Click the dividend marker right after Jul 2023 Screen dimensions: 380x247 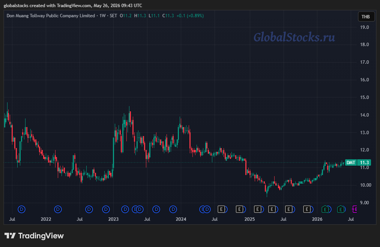pos(156,209)
